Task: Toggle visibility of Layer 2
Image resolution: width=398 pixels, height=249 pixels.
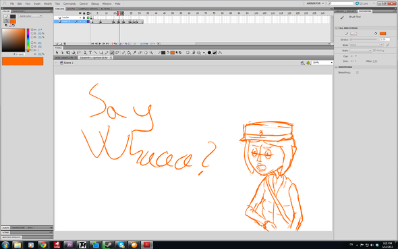Action: click(80, 22)
